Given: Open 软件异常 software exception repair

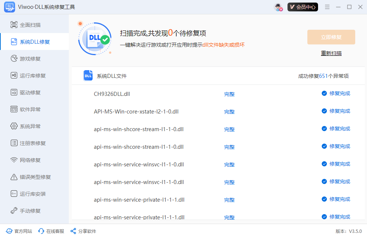Looking at the screenshot, I should coord(22,109).
